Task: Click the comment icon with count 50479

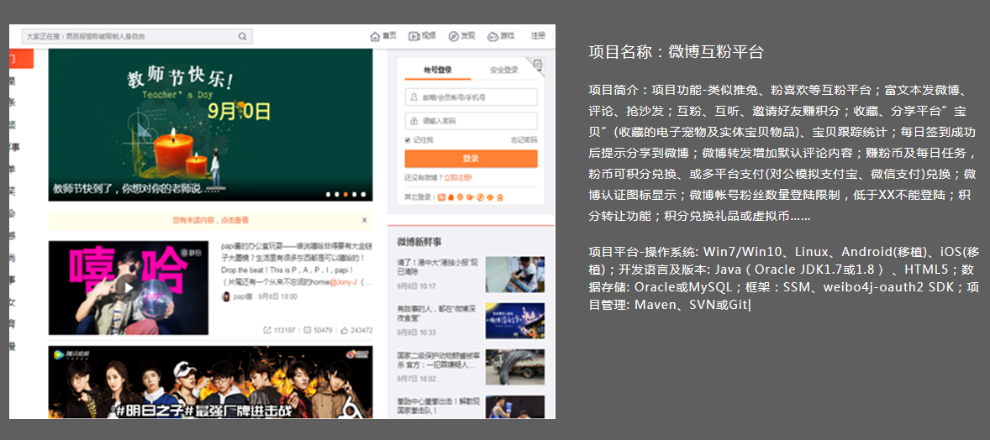Action: click(307, 330)
